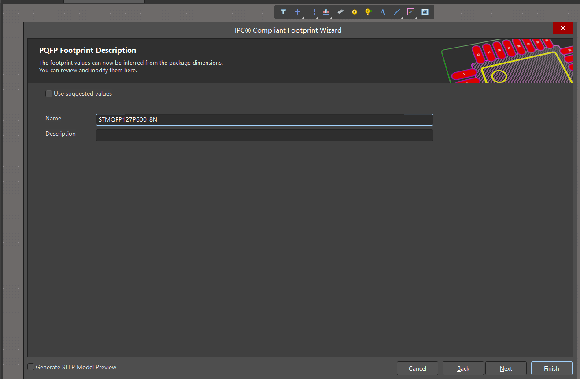Choose the rectangle selection tool
The width and height of the screenshot is (580, 379).
coord(312,12)
